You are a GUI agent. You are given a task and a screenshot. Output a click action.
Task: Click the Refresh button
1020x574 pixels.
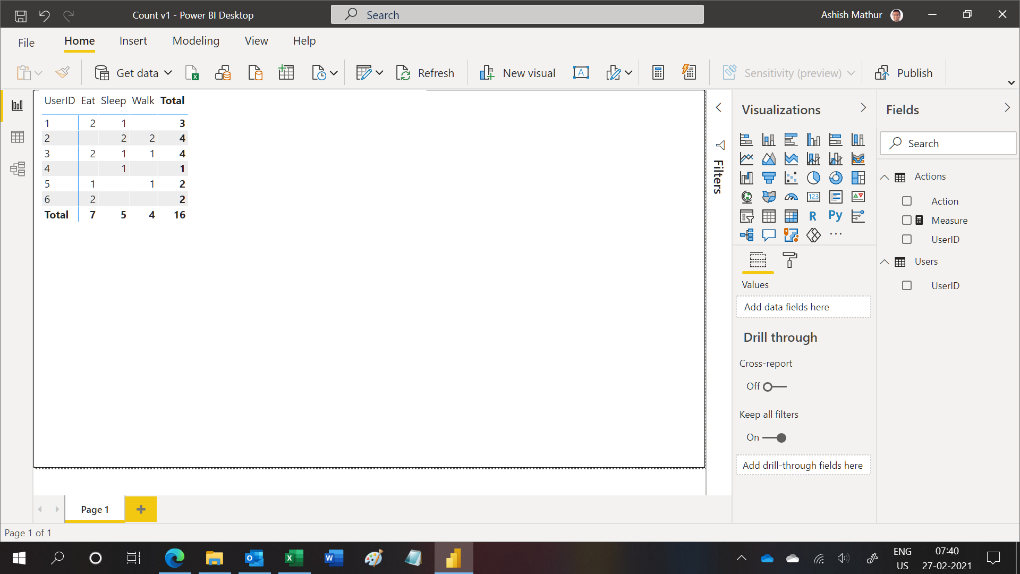point(425,73)
